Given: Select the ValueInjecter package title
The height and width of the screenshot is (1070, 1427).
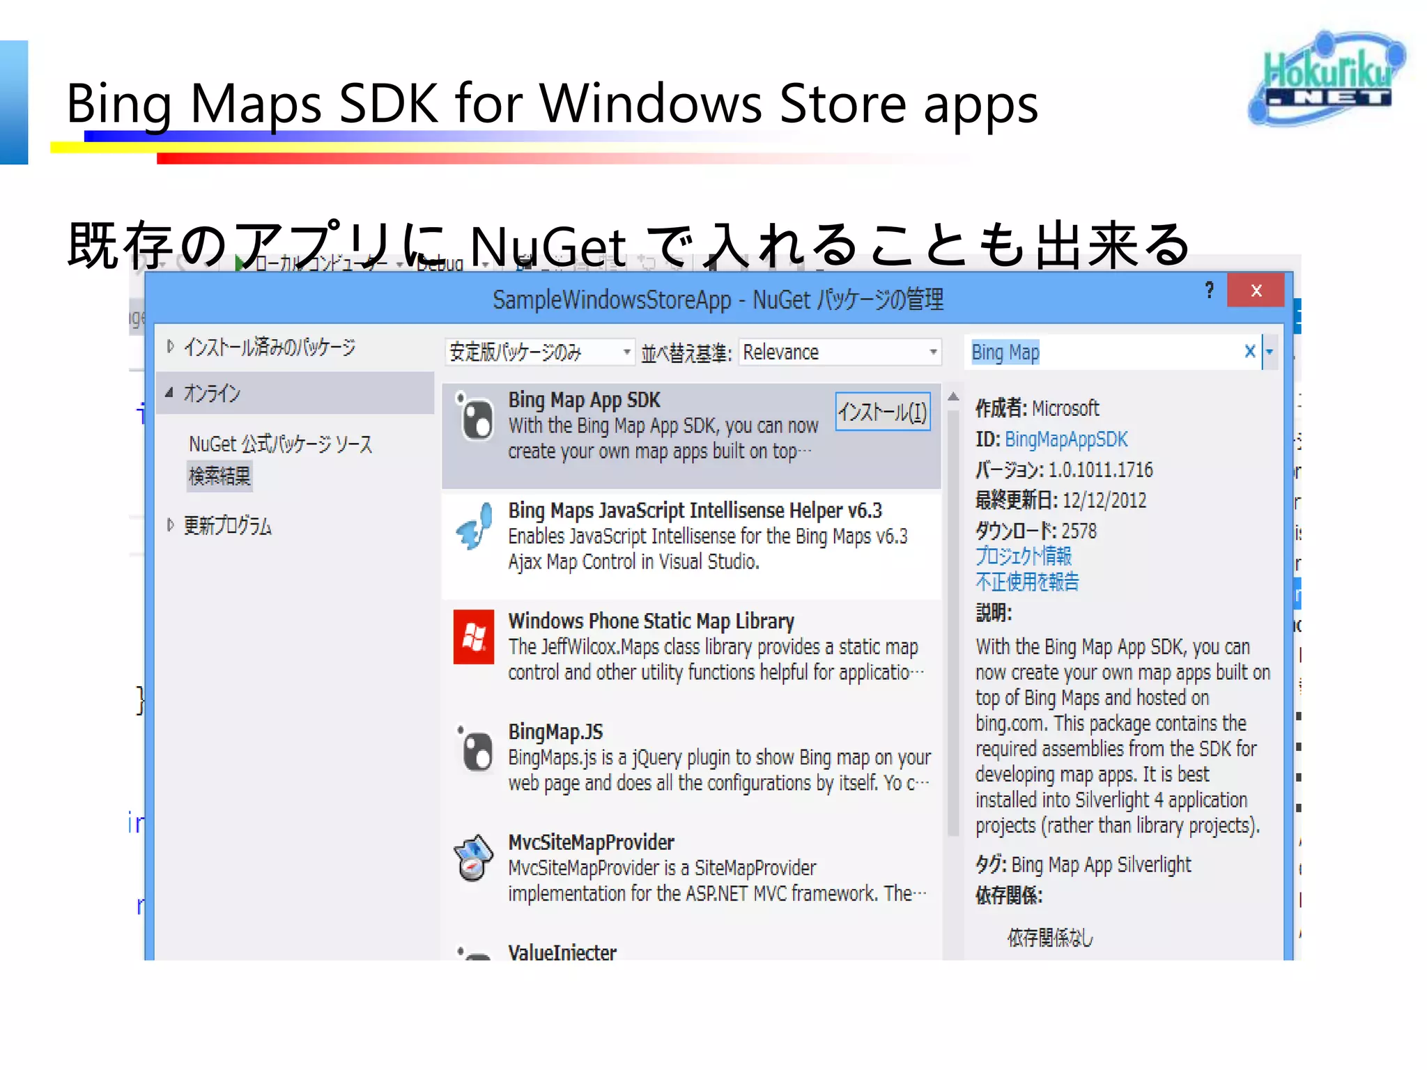Looking at the screenshot, I should coord(562,952).
